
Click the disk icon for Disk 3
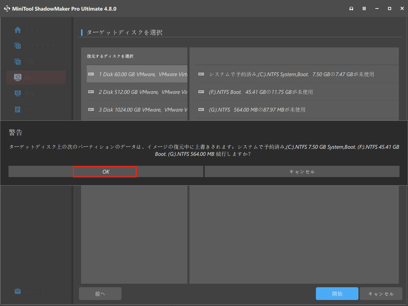91,109
